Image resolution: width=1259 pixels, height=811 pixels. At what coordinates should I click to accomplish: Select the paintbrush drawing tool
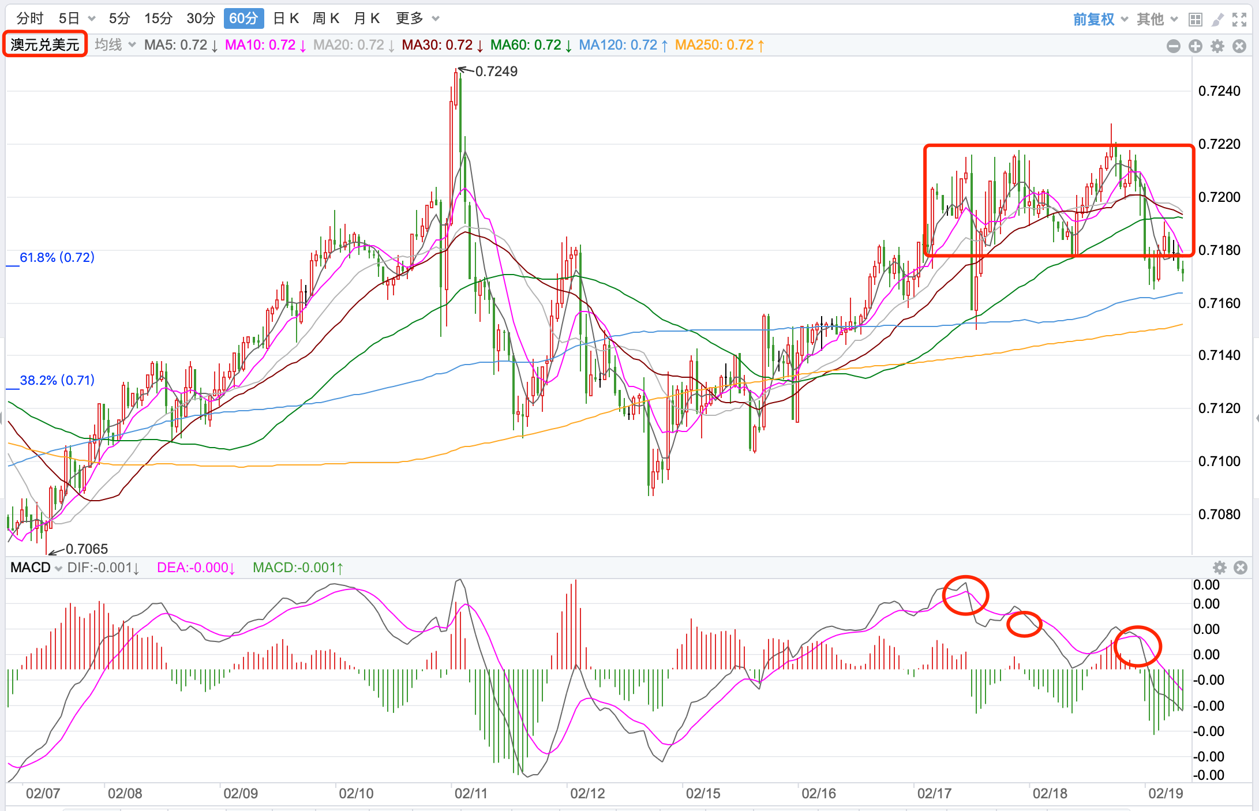pyautogui.click(x=1217, y=20)
